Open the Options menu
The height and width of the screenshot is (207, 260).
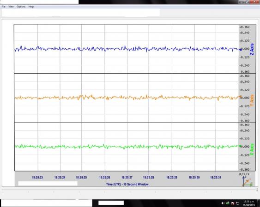coord(21,6)
